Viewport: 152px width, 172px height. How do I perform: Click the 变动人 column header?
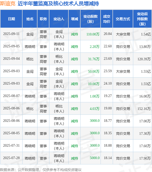click(59, 19)
